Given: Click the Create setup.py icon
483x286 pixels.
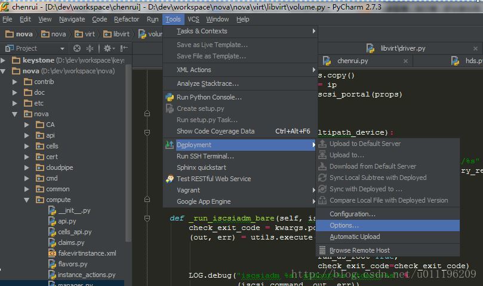Looking at the screenshot, I should click(170, 108).
